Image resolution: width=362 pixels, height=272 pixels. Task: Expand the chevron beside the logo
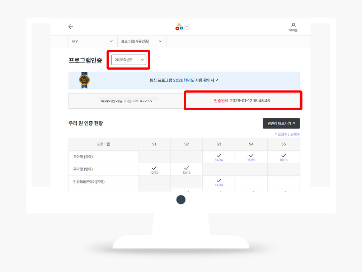click(187, 27)
